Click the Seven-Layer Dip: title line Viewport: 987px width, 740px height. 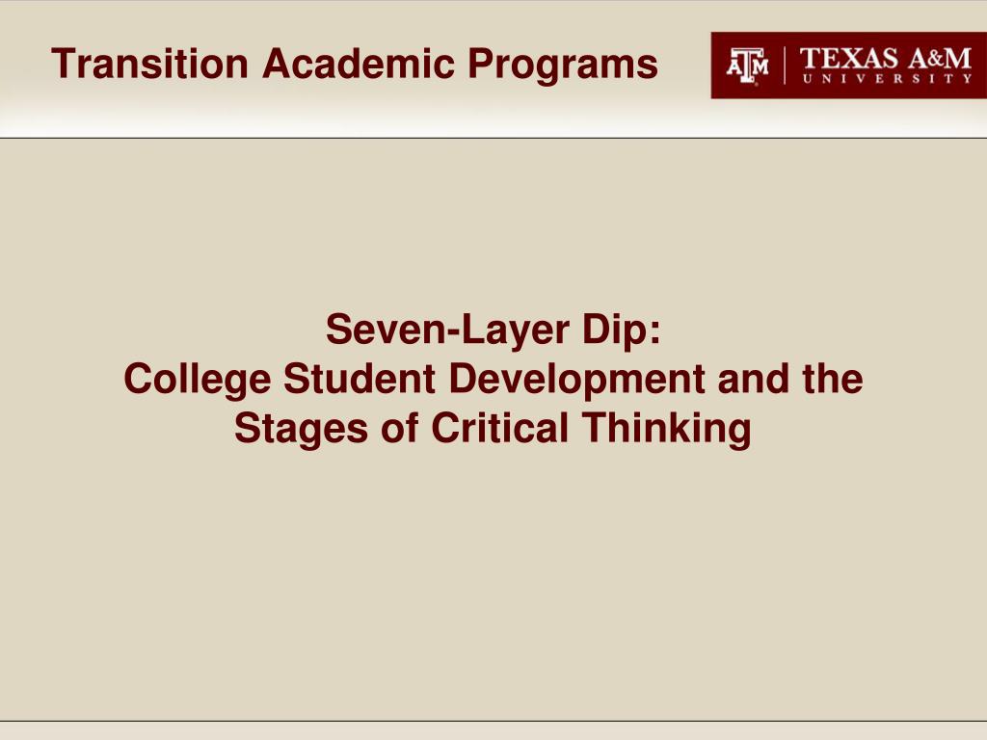[493, 330]
